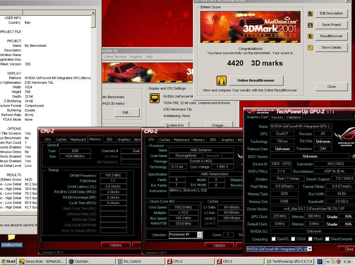The height and width of the screenshot is (266, 355).
Task: Click Validate in the right CPU-Z window
Action: (x=219, y=245)
